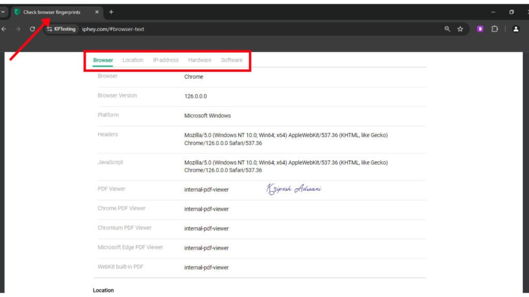The height and width of the screenshot is (297, 529).
Task: Click the zoom magnifier icon in the address bar
Action: 447,29
